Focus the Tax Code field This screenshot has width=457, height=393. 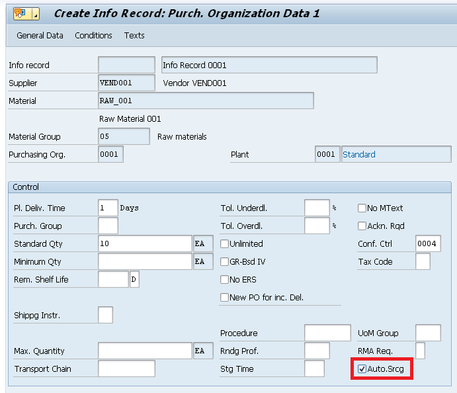click(423, 261)
